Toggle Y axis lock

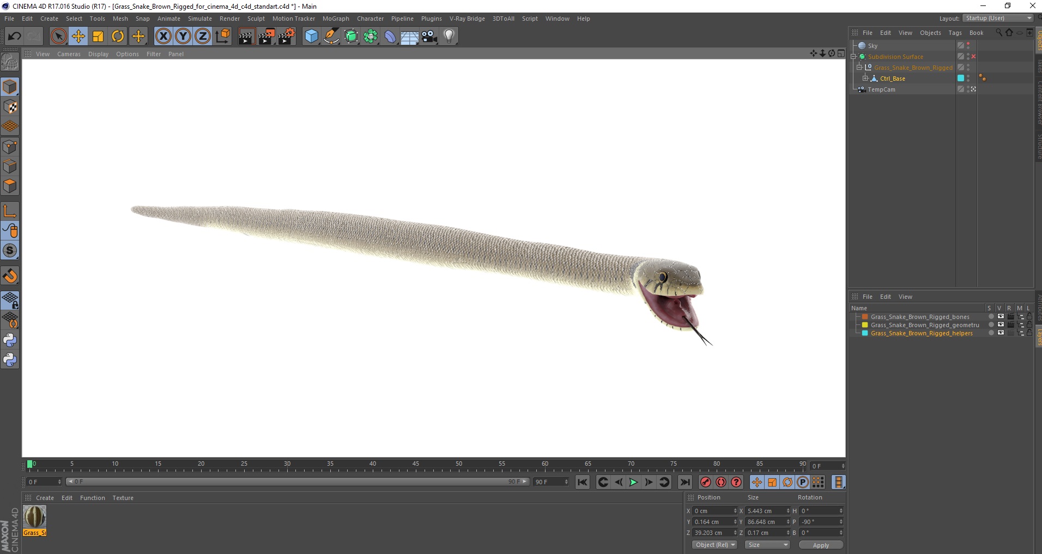[x=183, y=37]
